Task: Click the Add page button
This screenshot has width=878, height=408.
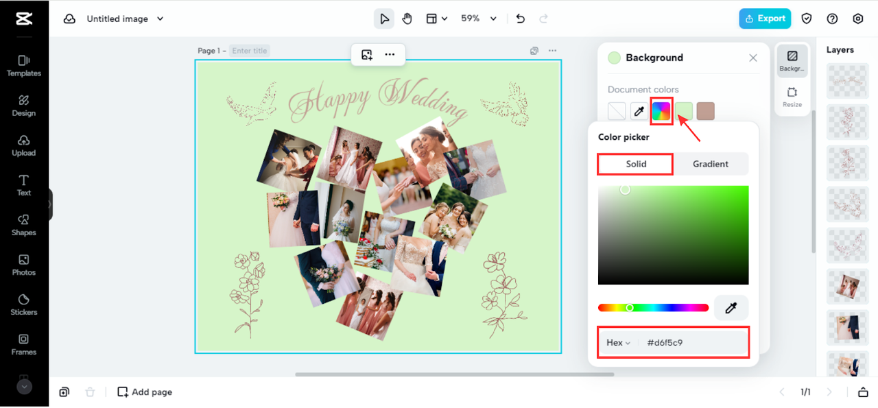Action: click(145, 392)
